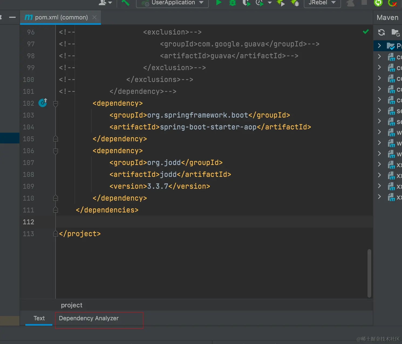Collapse the dependency block at line 102
The image size is (402, 344).
[x=56, y=104]
